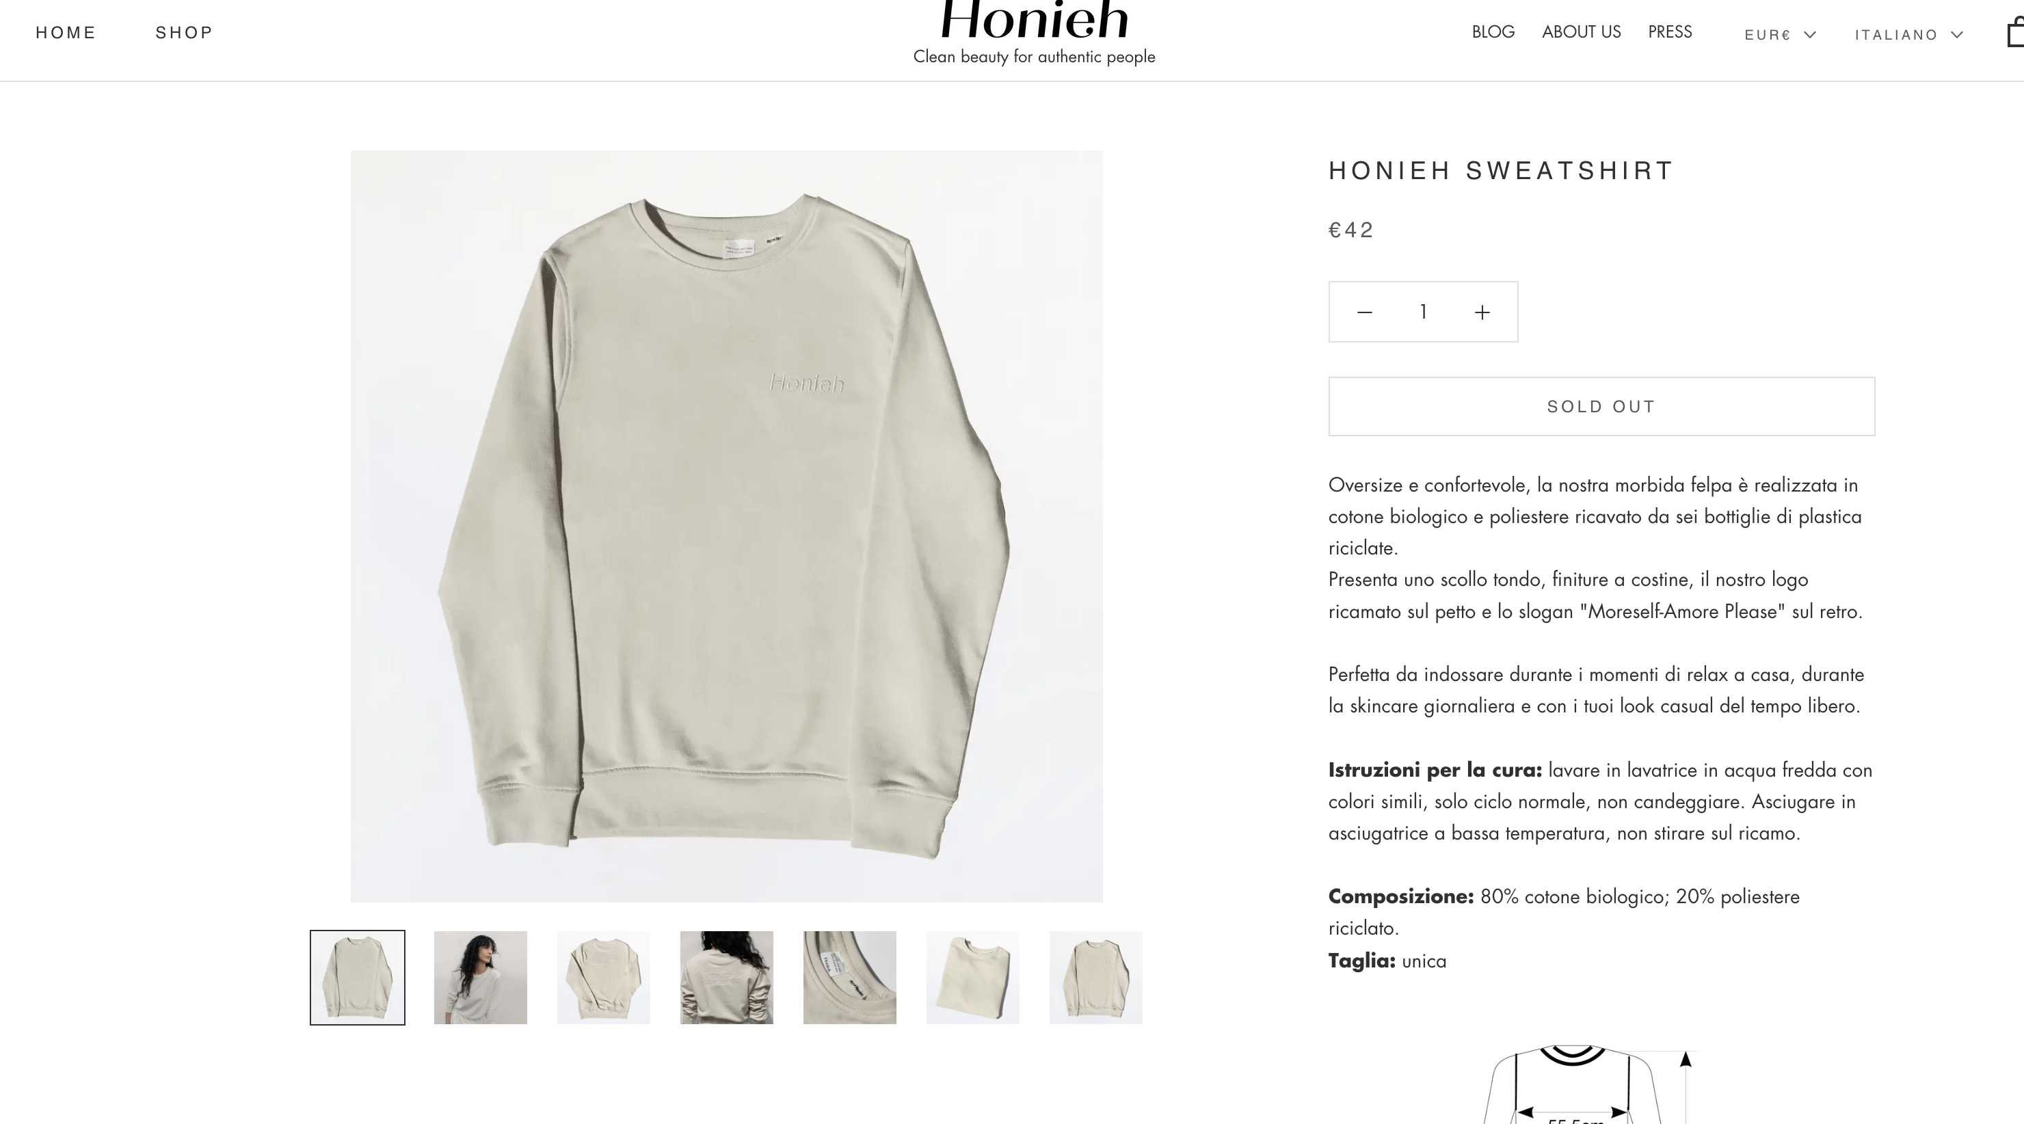Viewport: 2024px width, 1124px height.
Task: Select the third flat-lay sweatshirt thumbnail
Action: [x=603, y=978]
